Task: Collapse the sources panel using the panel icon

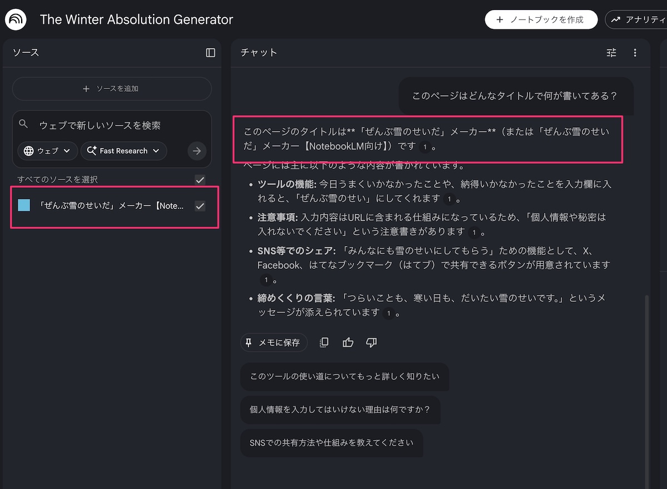Action: (x=211, y=53)
